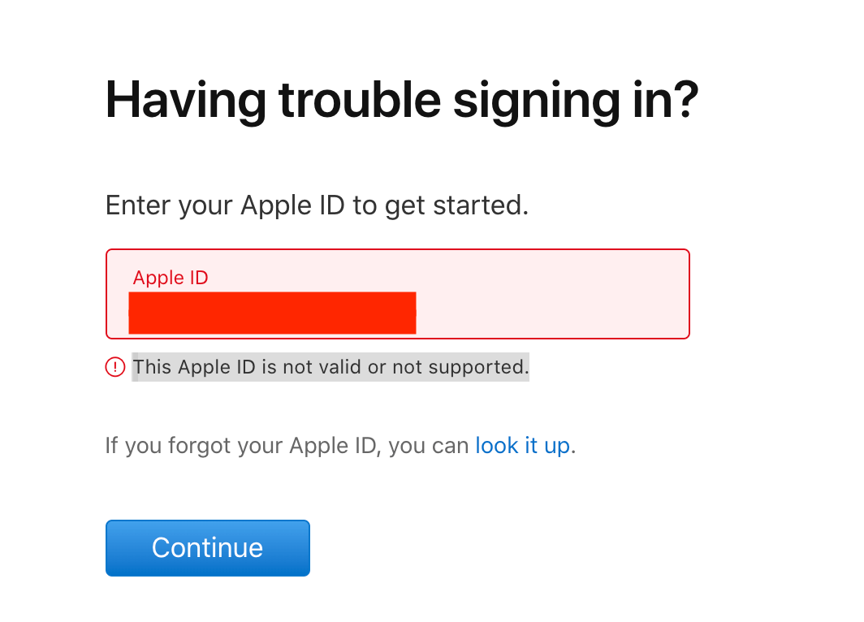Click the "Having trouble signing in?" heading
The image size is (864, 622).
pyautogui.click(x=402, y=100)
